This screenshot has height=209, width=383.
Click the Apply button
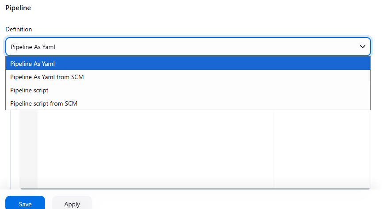pos(72,204)
